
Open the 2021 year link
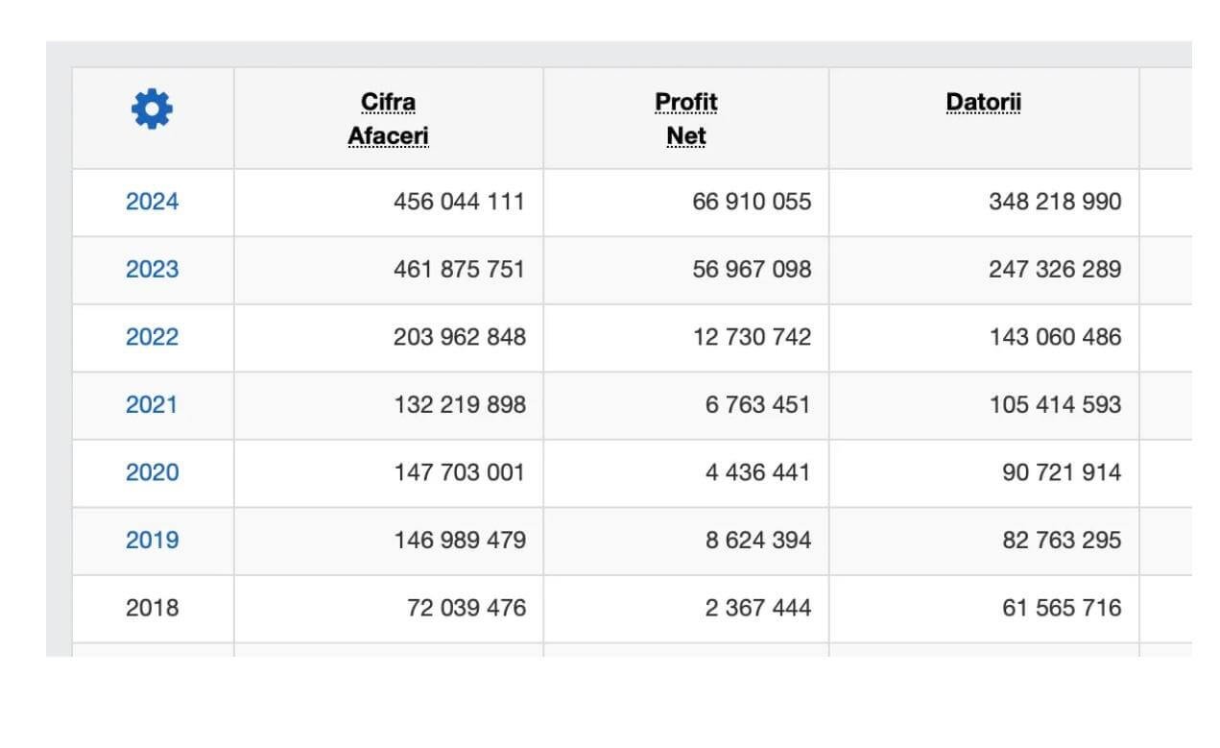point(152,405)
